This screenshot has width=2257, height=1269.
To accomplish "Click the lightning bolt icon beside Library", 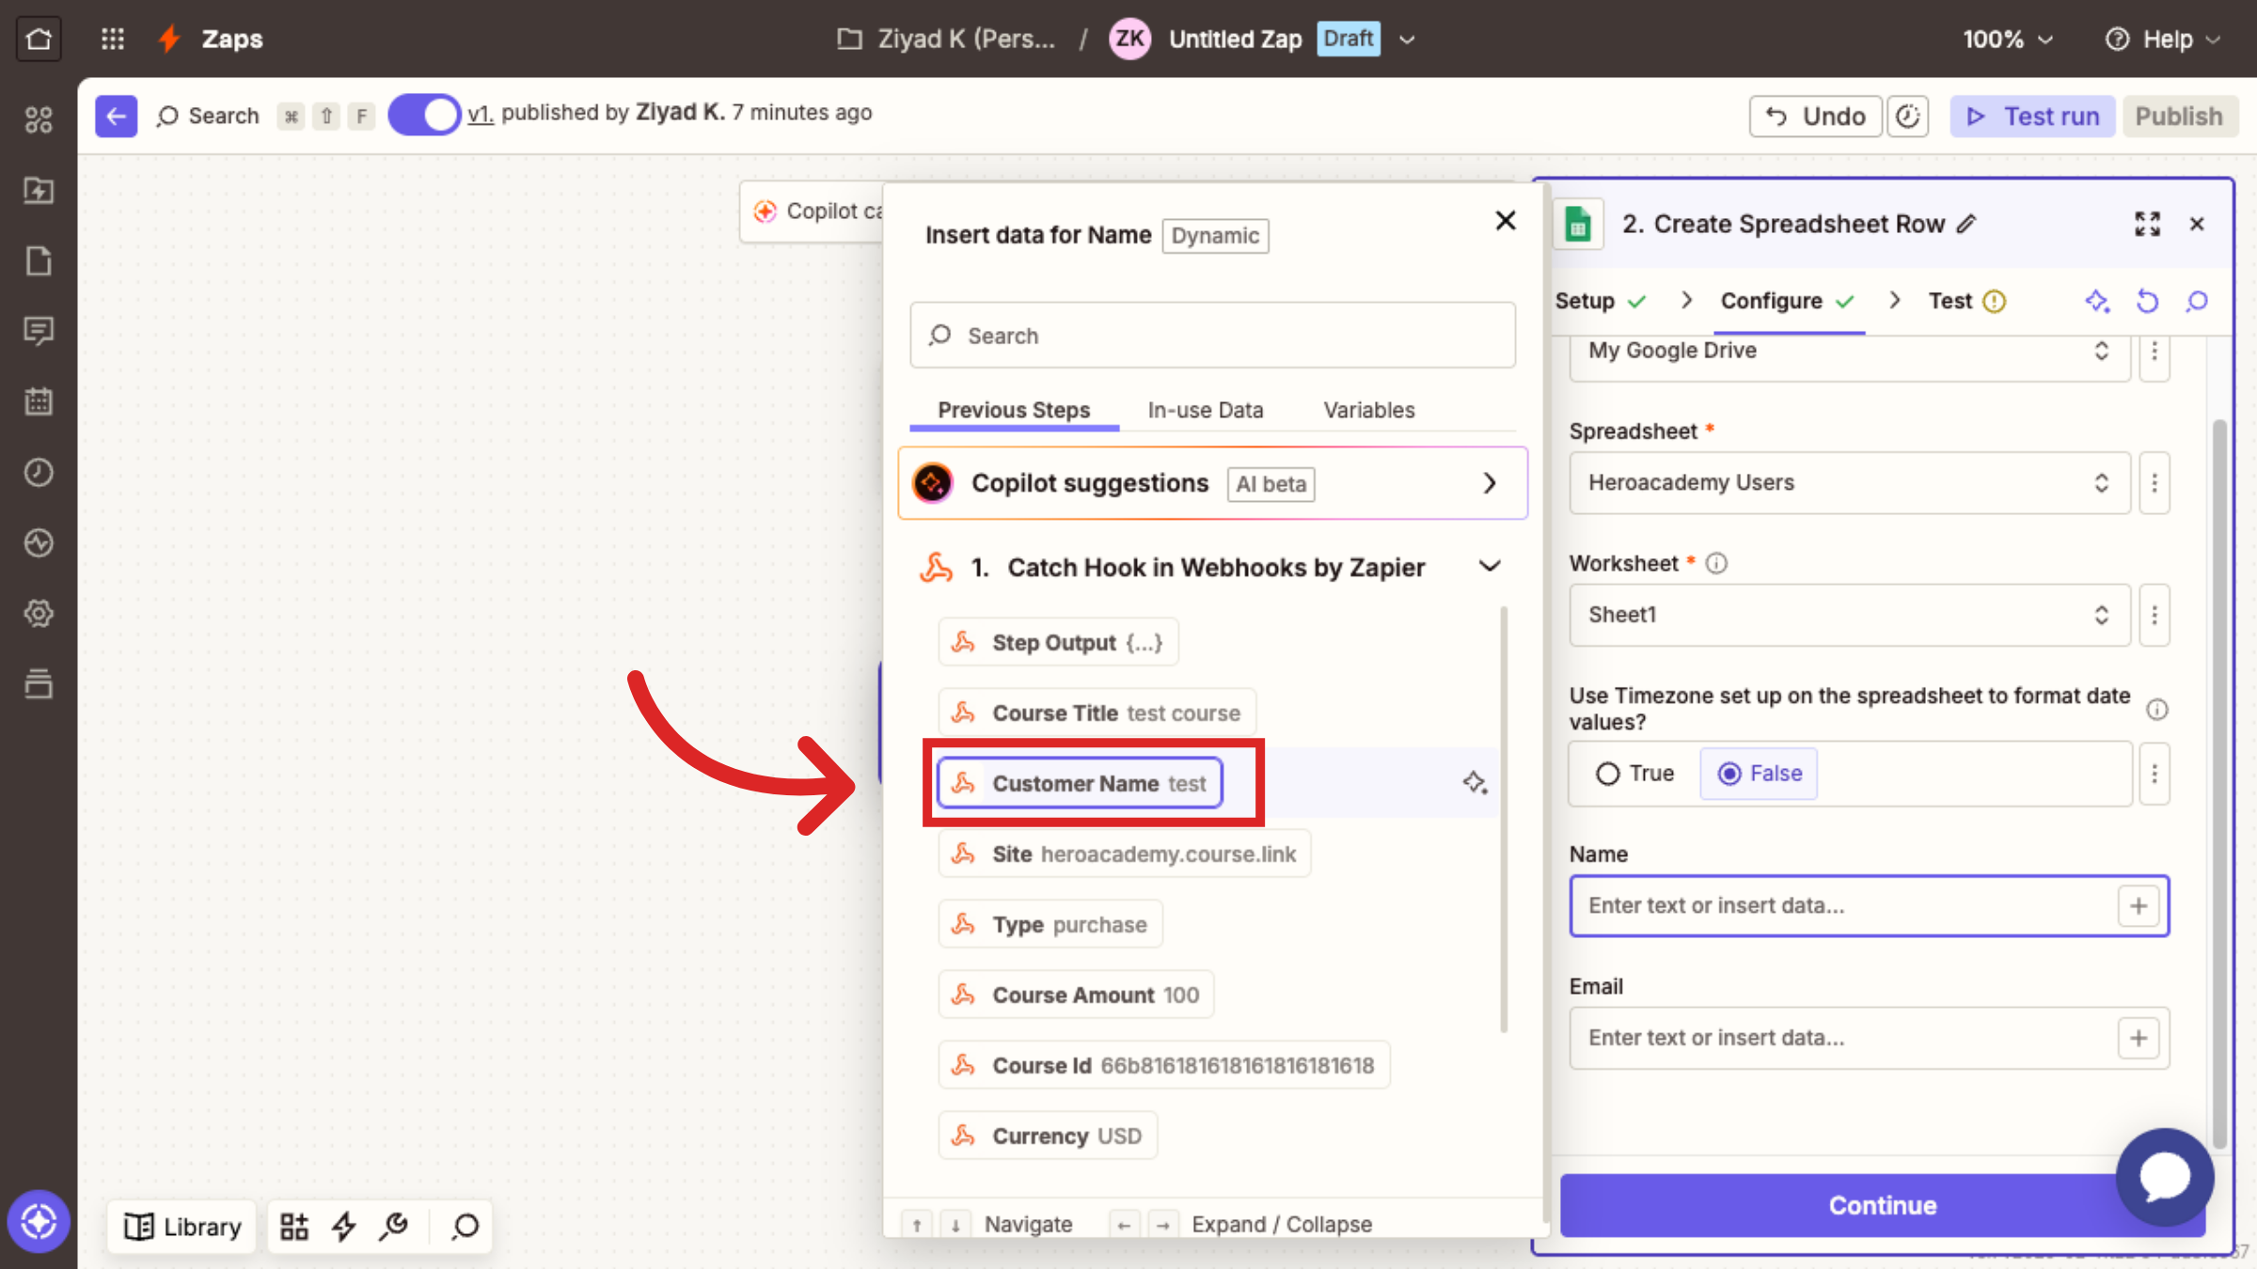I will (343, 1226).
